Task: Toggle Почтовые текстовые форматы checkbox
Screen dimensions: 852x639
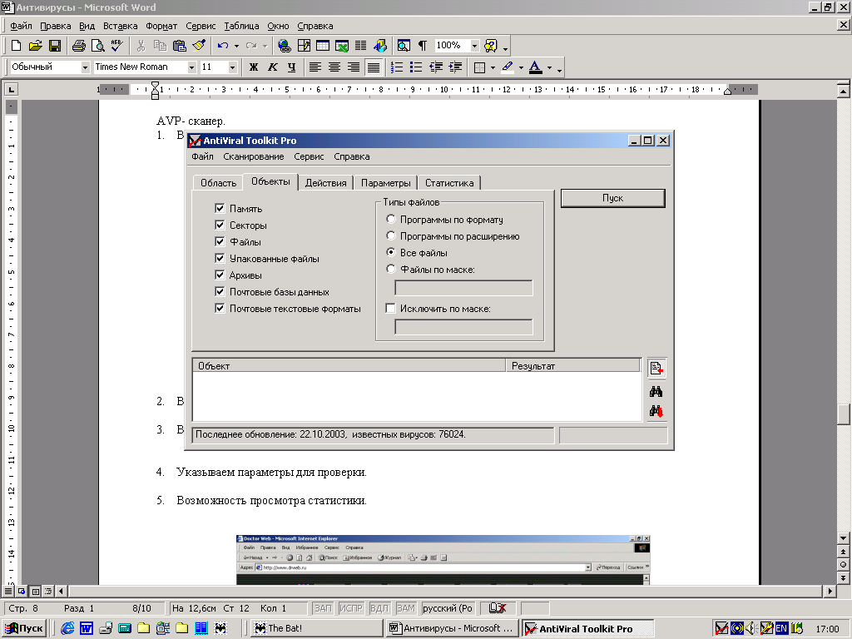Action: [x=220, y=308]
